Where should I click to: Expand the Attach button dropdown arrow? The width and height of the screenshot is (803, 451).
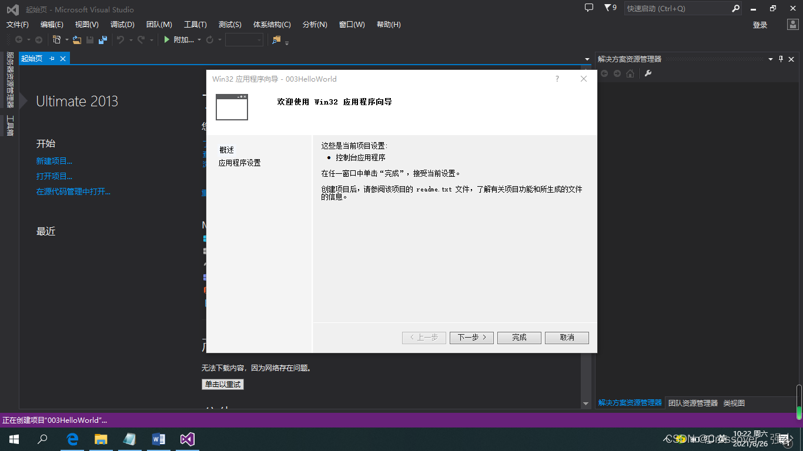[199, 40]
